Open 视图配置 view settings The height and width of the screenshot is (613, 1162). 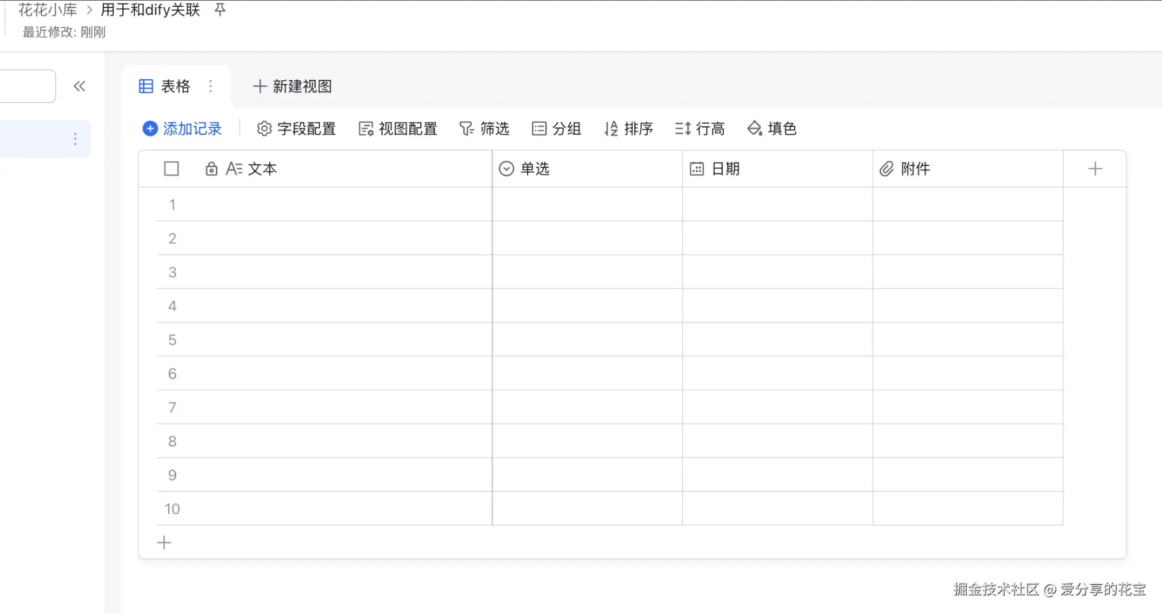point(398,129)
